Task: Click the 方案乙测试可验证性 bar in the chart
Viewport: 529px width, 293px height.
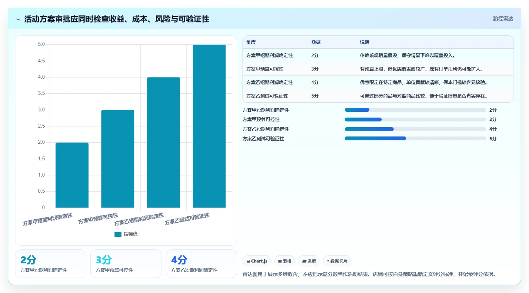Action: (x=209, y=126)
